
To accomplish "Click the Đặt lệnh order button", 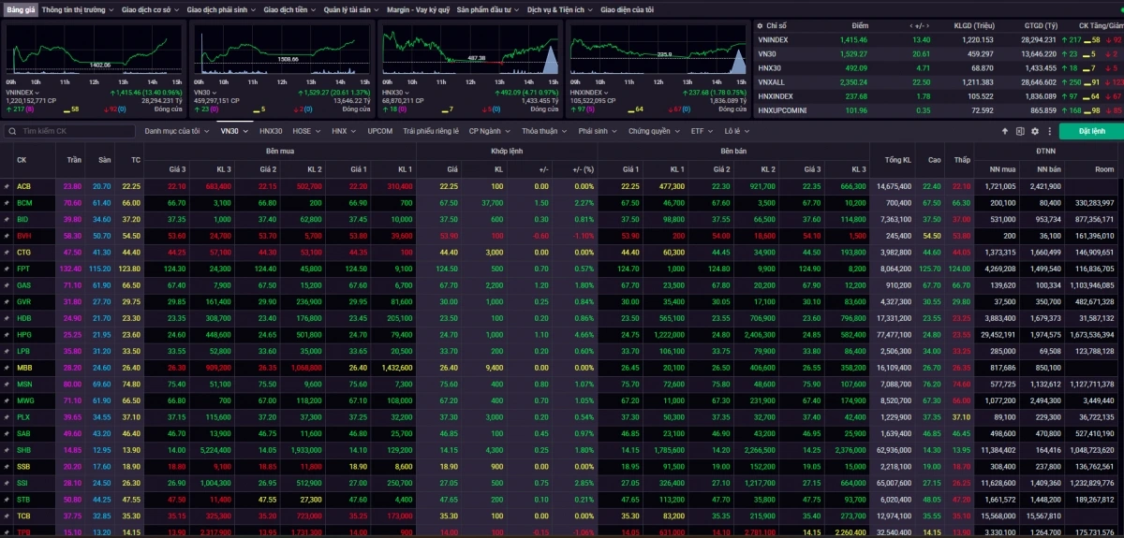I will pos(1091,131).
